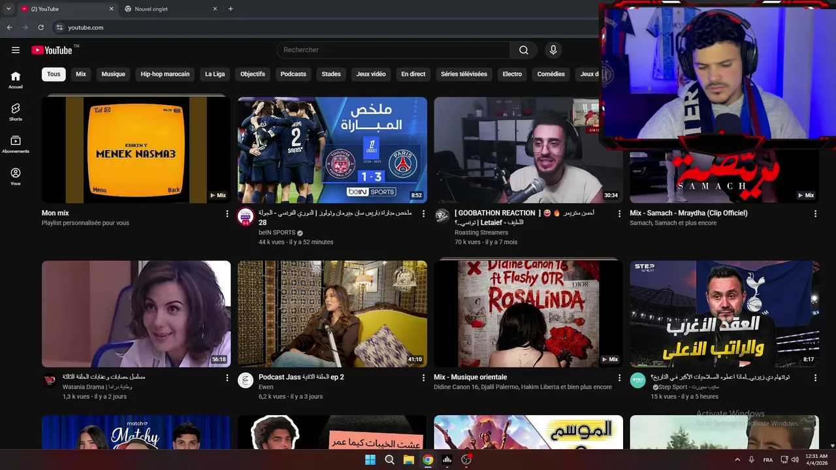Viewport: 836px width, 470px height.
Task: Click the Rechercher search field
Action: coord(393,50)
